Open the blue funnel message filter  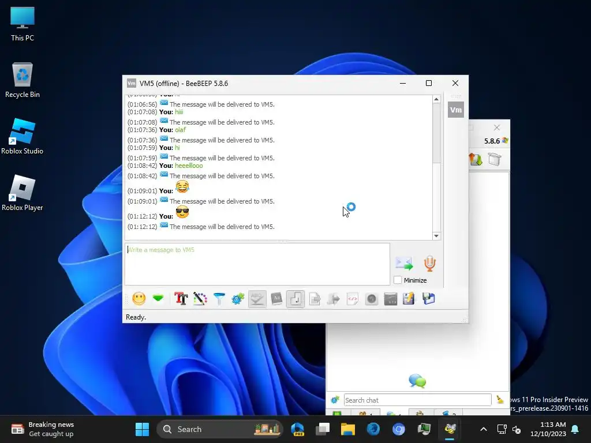point(219,299)
